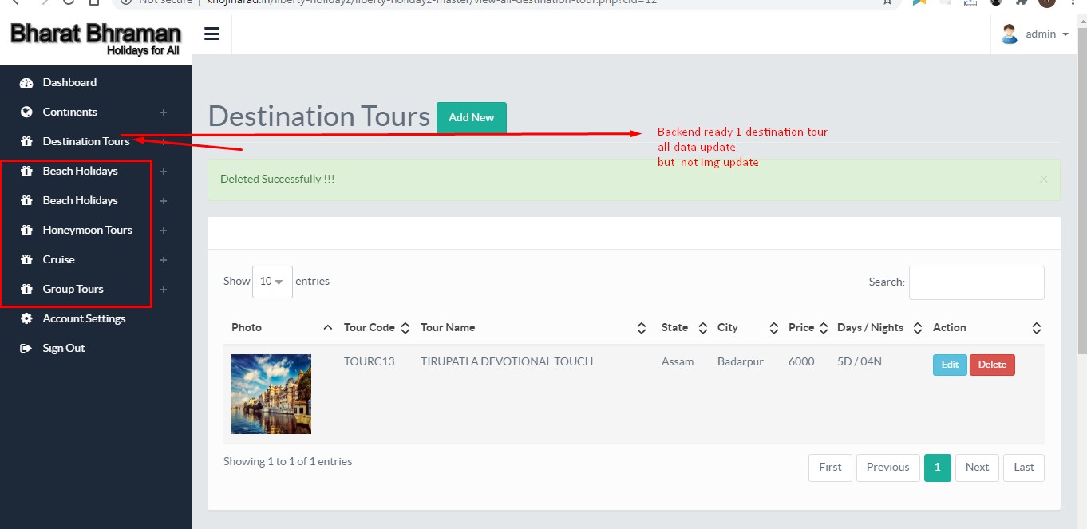Open Destination Tours in the sidebar
The width and height of the screenshot is (1087, 529).
pyautogui.click(x=85, y=142)
